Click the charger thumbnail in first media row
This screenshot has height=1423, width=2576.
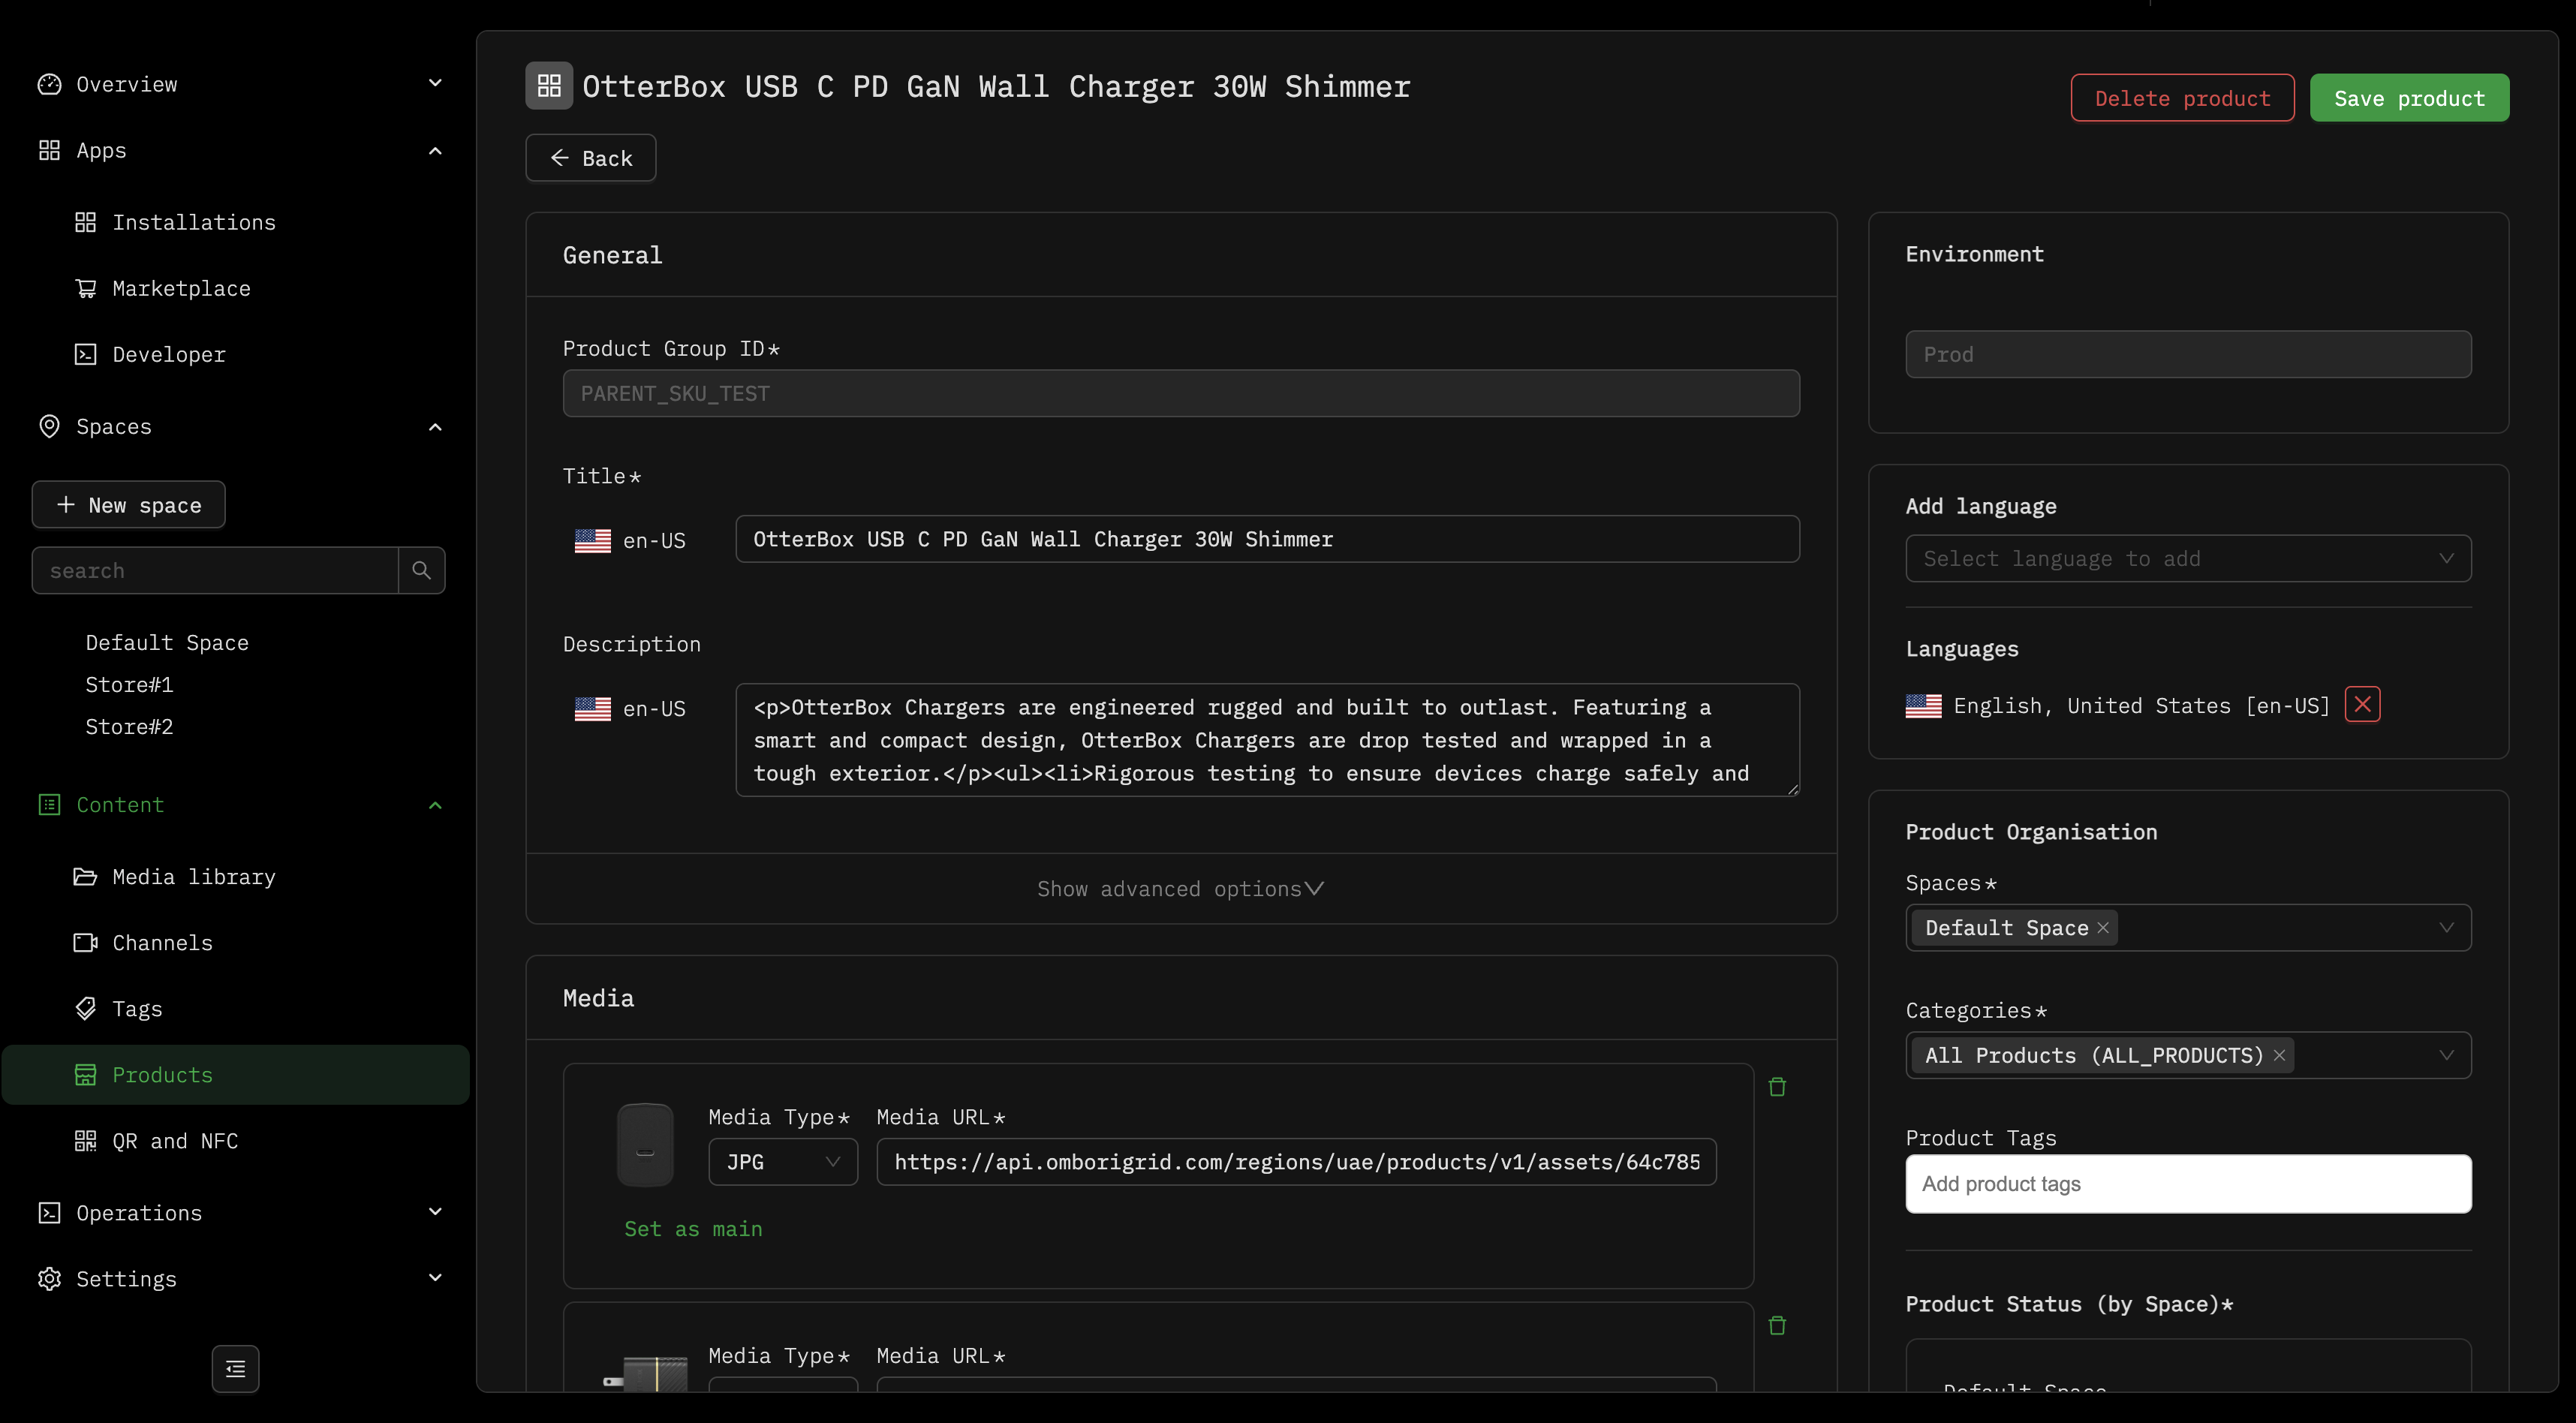coord(645,1144)
